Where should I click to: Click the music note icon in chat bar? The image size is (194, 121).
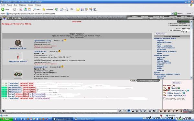tap(145, 111)
